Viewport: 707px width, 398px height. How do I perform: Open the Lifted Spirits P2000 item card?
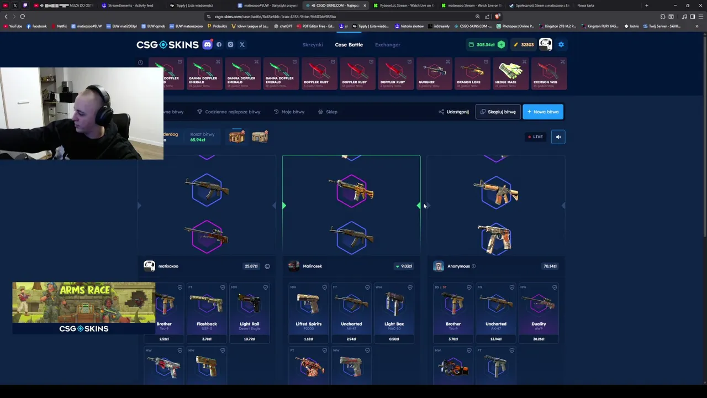click(x=308, y=313)
